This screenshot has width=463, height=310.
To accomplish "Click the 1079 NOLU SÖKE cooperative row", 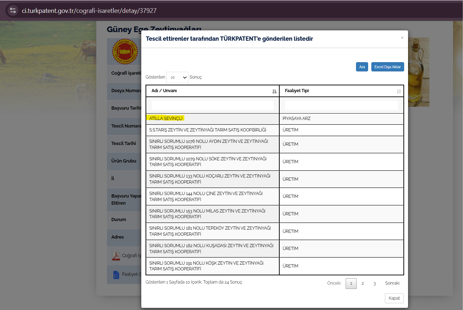I will click(x=275, y=162).
